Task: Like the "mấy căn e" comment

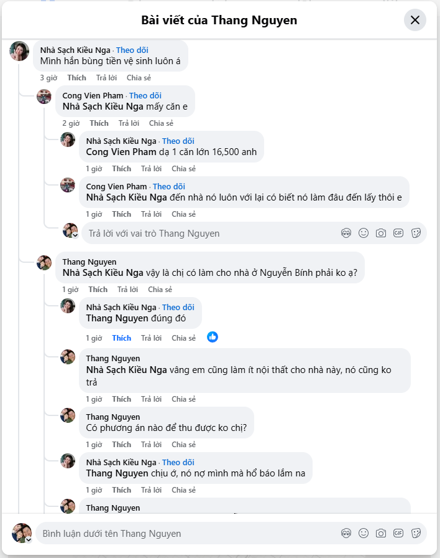Action: (x=99, y=123)
